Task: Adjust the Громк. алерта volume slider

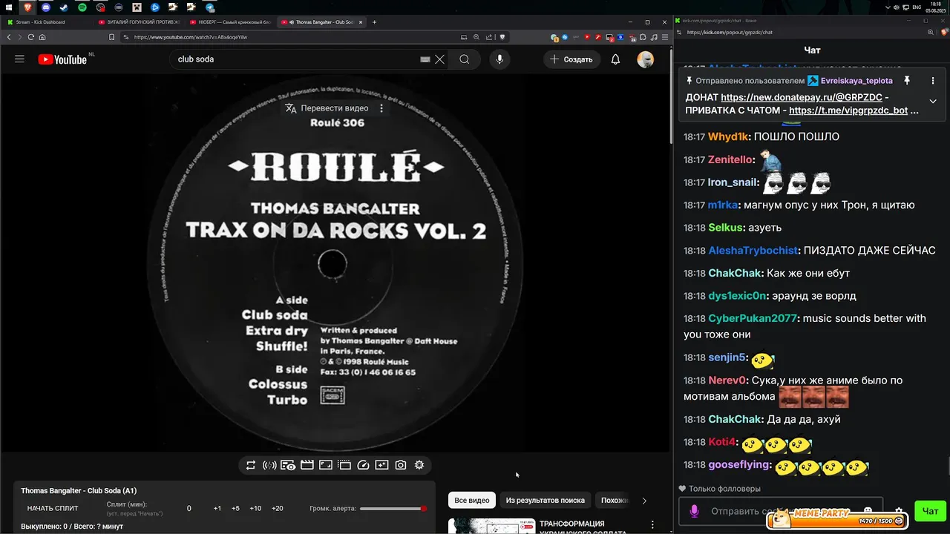Action: (x=393, y=509)
